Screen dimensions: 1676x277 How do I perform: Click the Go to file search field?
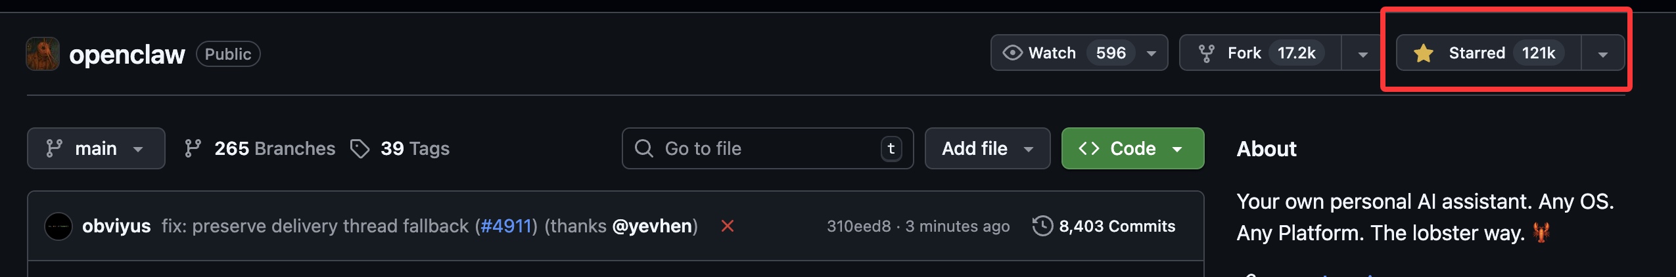pyautogui.click(x=768, y=148)
